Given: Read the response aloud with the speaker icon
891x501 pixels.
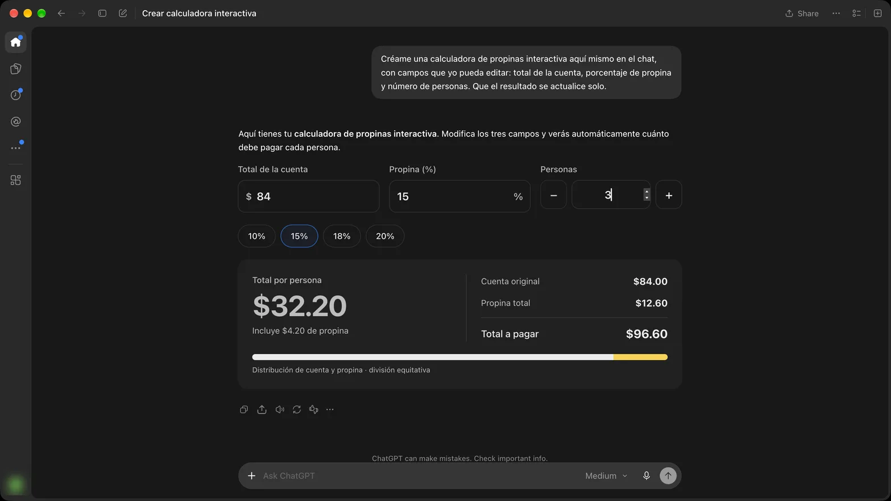Looking at the screenshot, I should 280,409.
